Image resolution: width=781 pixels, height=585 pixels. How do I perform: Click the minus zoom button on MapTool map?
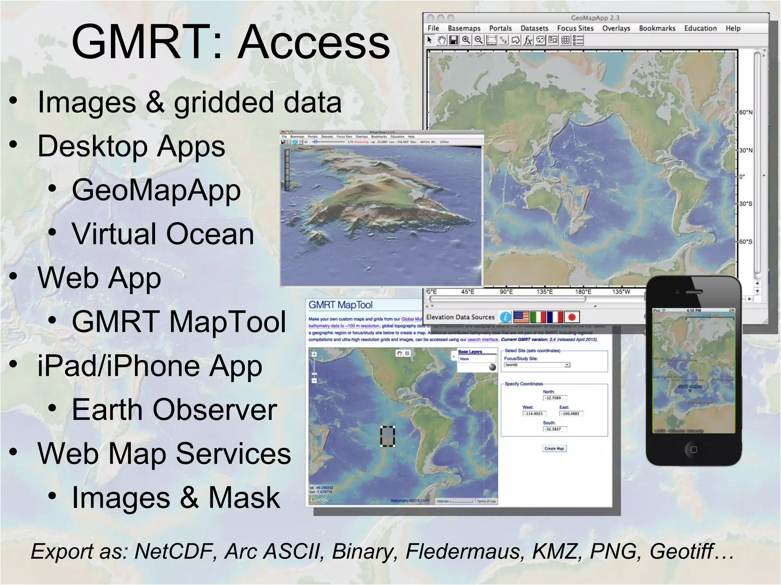click(x=314, y=380)
